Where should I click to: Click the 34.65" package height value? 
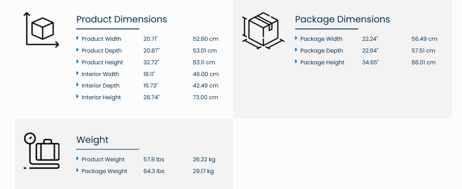click(370, 63)
